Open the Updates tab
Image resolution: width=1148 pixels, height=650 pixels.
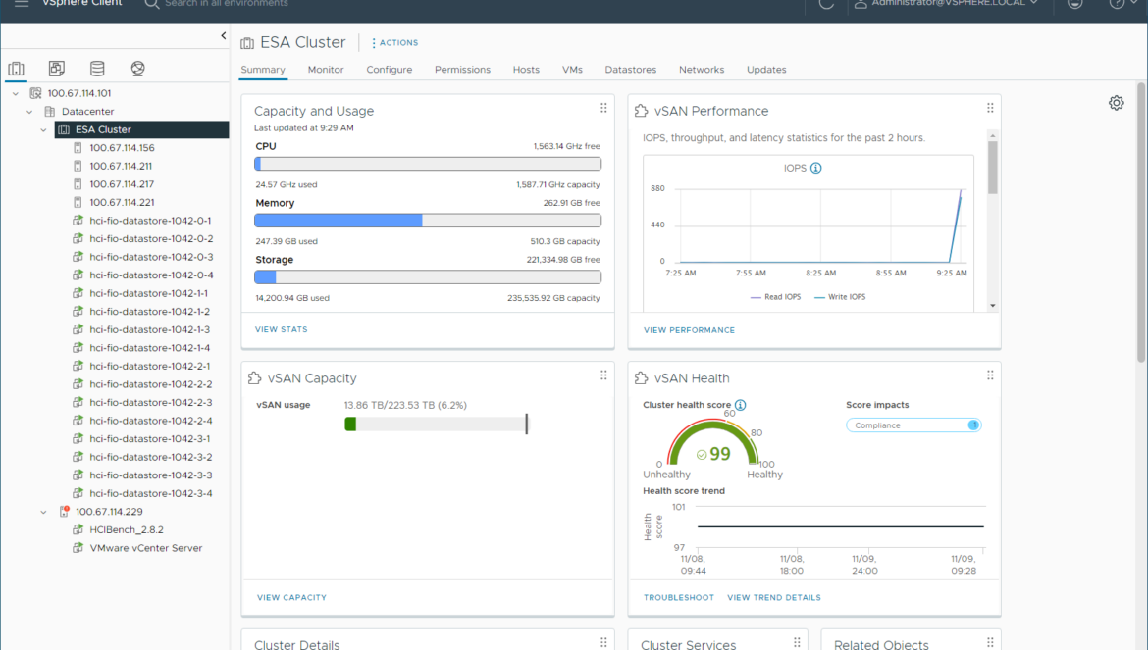[766, 70]
